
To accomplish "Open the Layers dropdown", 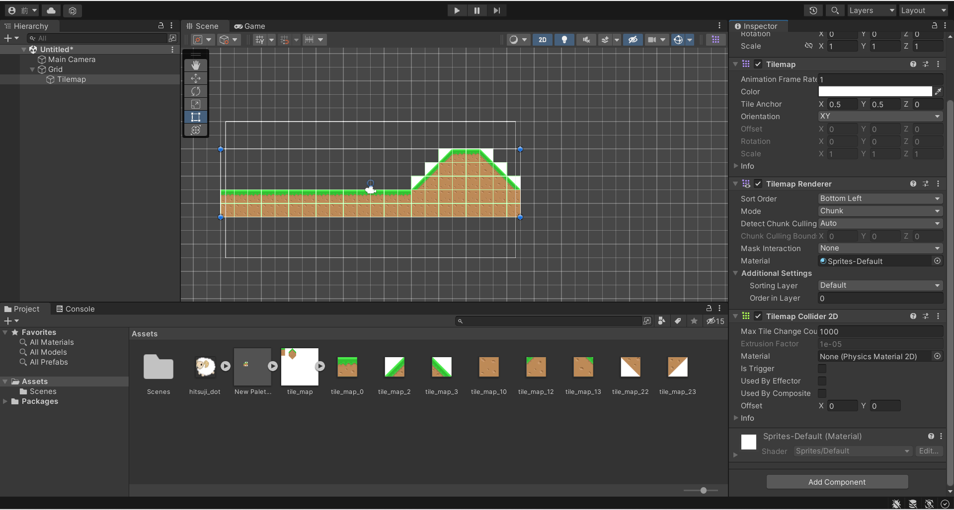I will (871, 10).
